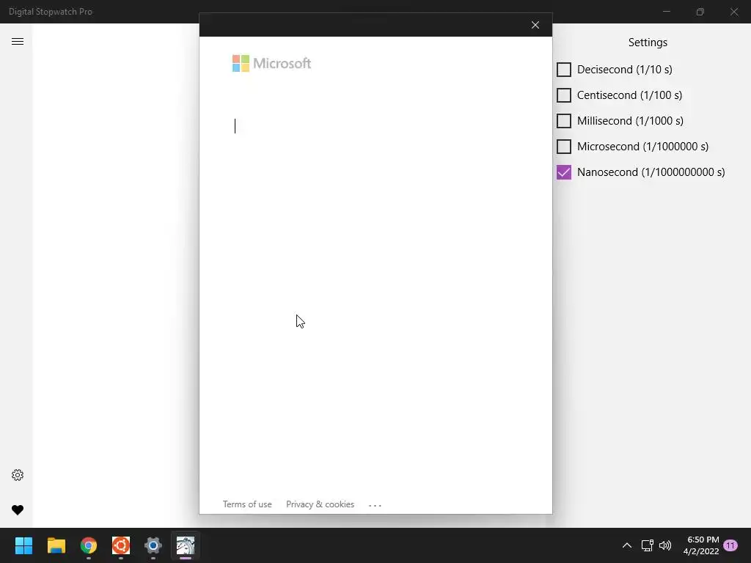Open the network status tray icon
The image size is (751, 563).
point(647,545)
